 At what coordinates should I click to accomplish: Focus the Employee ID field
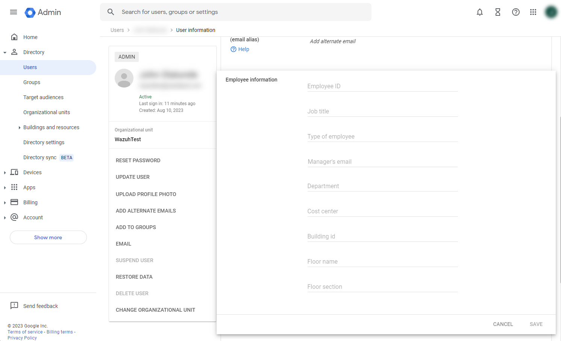click(382, 86)
